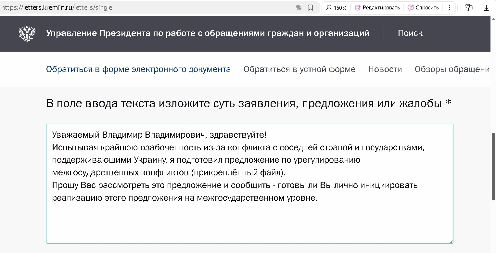496x253 pixels.
Task: Click the download arrow icon at top right
Action: coord(486,7)
